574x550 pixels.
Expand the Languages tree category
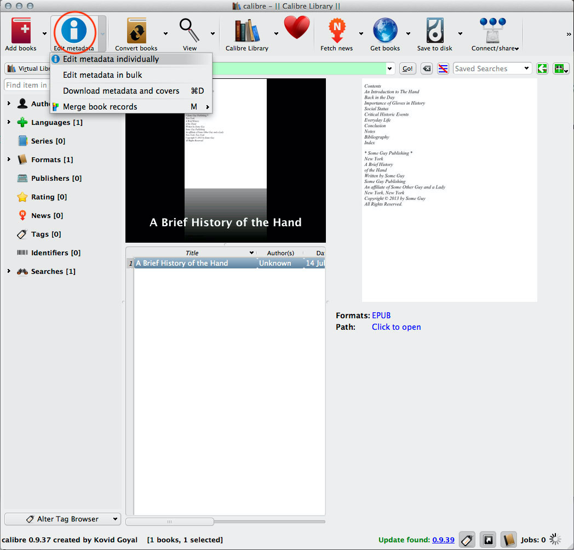9,122
